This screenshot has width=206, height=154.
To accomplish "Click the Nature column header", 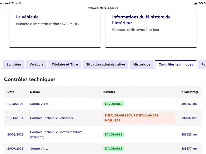I will (x=35, y=92).
